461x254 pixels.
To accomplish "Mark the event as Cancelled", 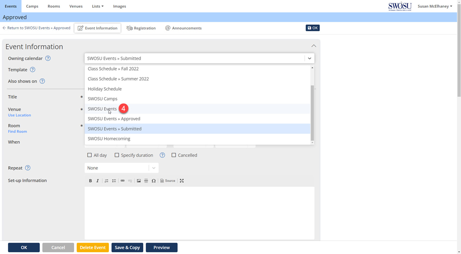I will point(174,155).
